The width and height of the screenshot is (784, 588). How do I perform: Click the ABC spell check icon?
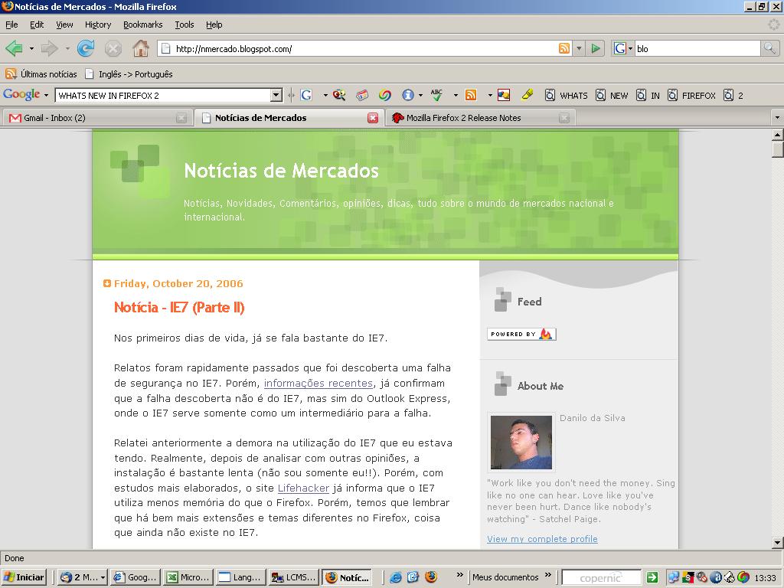(436, 95)
